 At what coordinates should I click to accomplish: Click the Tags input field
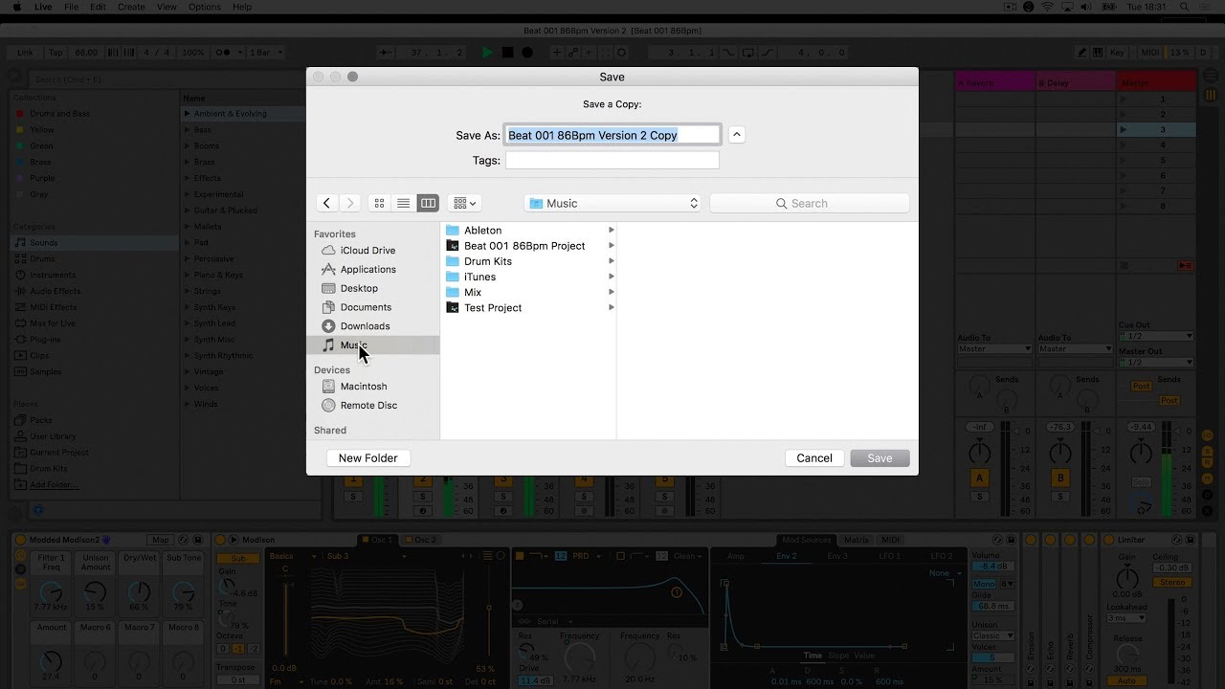tap(612, 160)
